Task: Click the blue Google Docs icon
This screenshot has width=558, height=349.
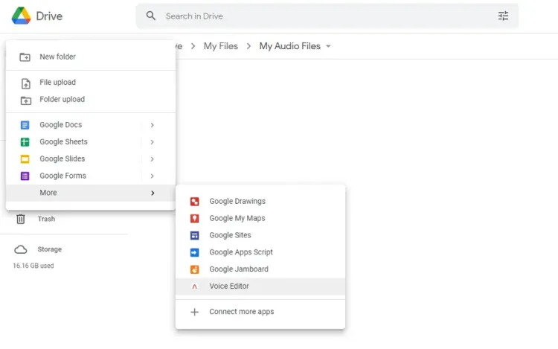Action: coord(25,125)
